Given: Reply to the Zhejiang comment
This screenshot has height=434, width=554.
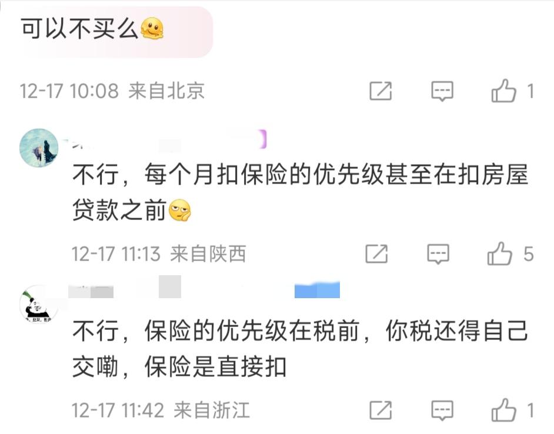Looking at the screenshot, I should click(442, 410).
